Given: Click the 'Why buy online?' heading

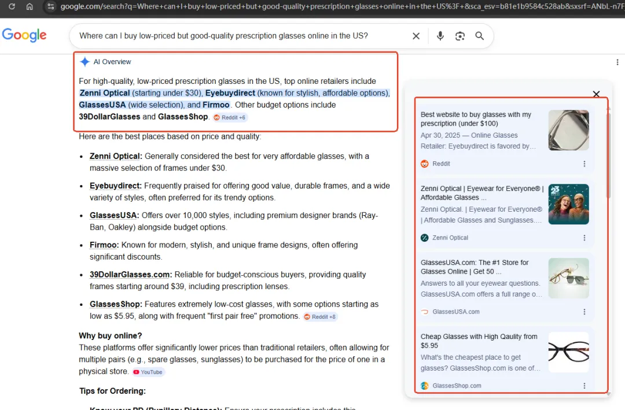Looking at the screenshot, I should [x=111, y=336].
